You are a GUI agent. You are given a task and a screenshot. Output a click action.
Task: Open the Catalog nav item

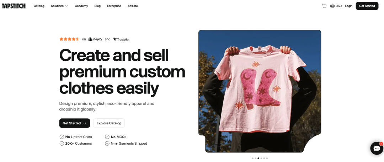pyautogui.click(x=39, y=6)
